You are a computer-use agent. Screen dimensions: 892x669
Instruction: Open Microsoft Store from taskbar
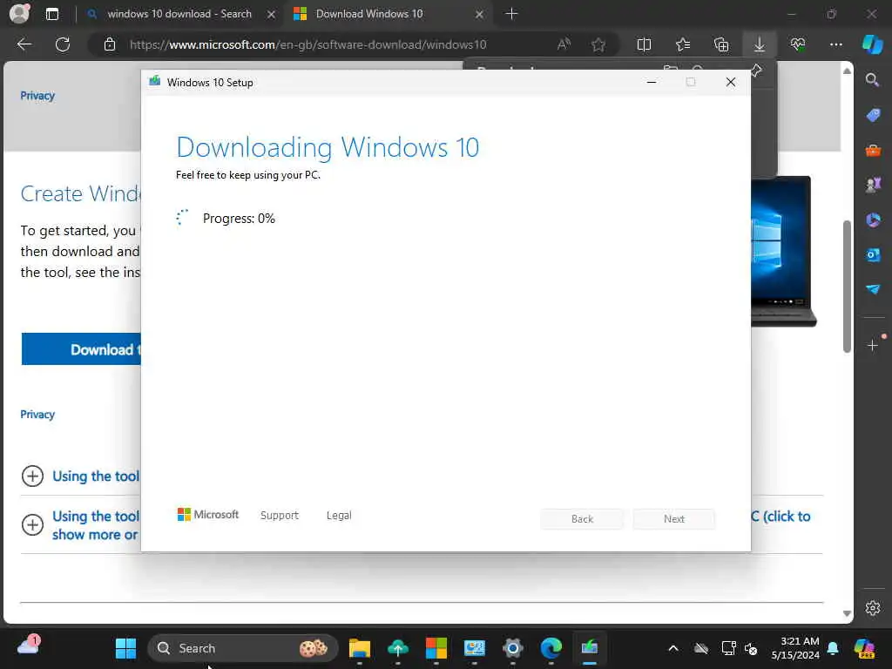click(x=436, y=648)
